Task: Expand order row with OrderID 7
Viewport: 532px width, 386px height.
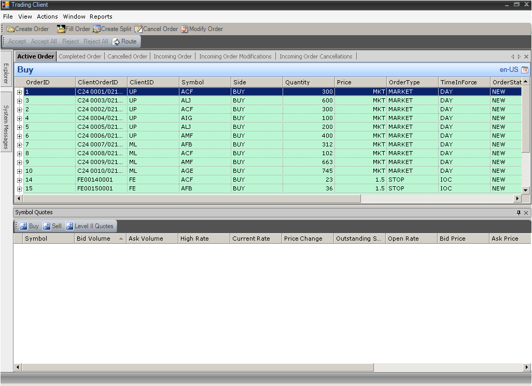Action: 20,145
